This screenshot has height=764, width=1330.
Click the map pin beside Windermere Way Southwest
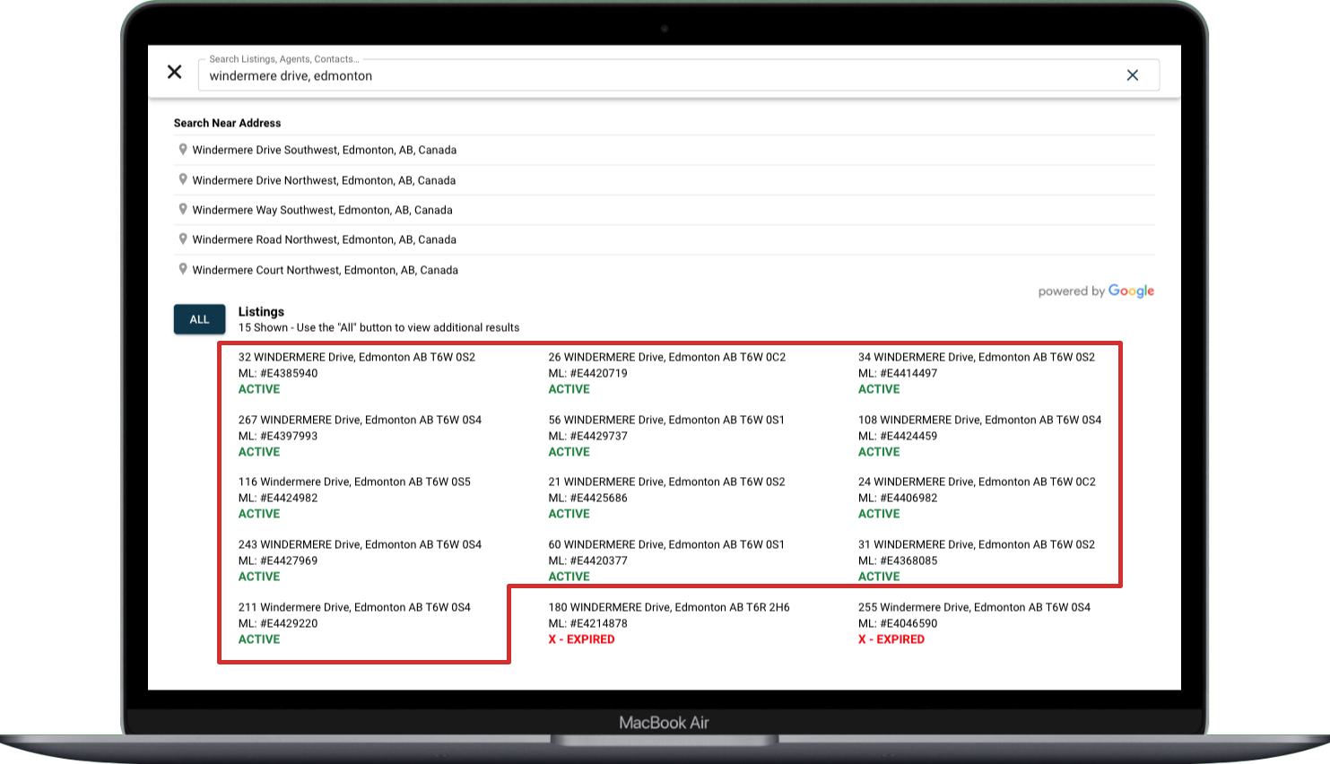click(x=183, y=209)
